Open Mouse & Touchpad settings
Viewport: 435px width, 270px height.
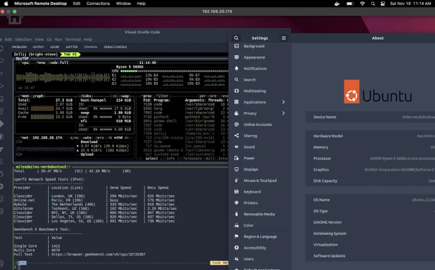pyautogui.click(x=260, y=180)
